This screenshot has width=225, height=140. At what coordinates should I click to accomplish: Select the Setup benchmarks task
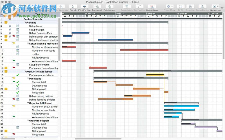[x=39, y=65]
